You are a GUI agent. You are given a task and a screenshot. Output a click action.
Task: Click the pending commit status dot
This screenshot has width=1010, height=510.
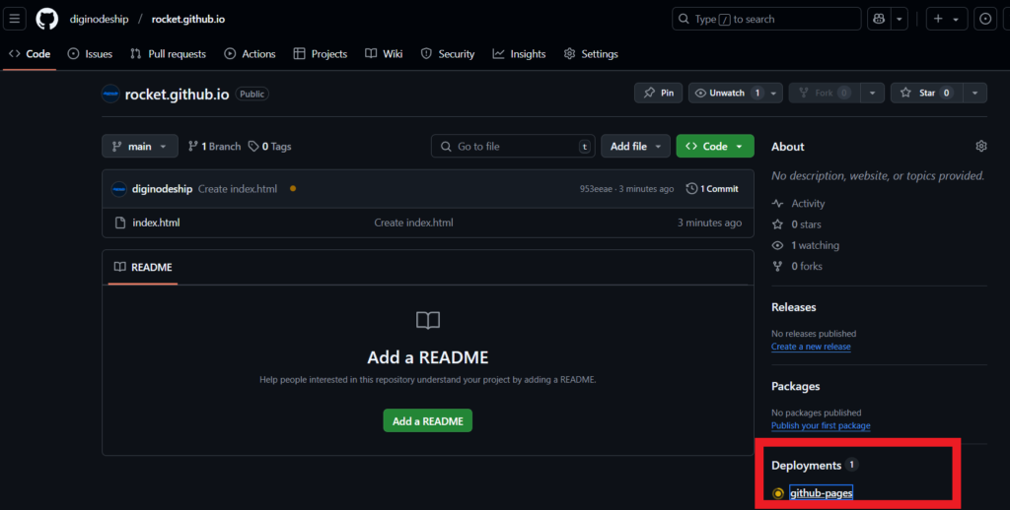(293, 188)
